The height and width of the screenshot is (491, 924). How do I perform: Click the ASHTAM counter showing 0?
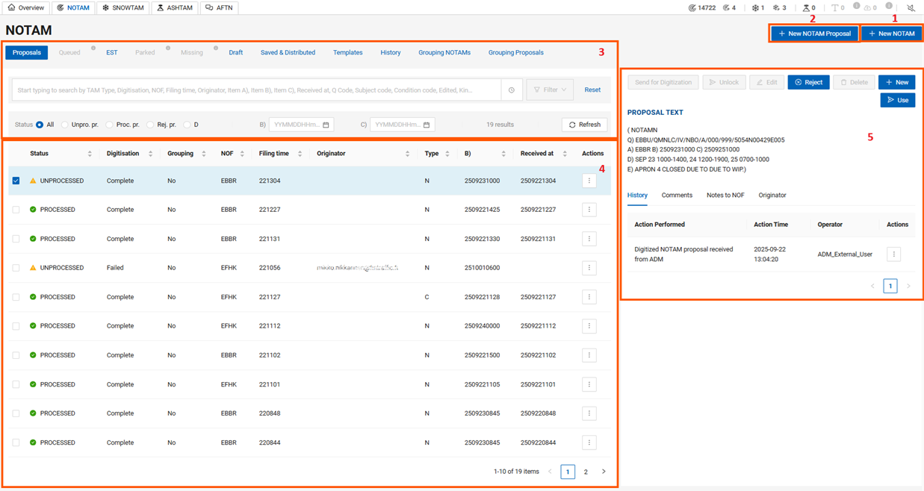point(809,7)
